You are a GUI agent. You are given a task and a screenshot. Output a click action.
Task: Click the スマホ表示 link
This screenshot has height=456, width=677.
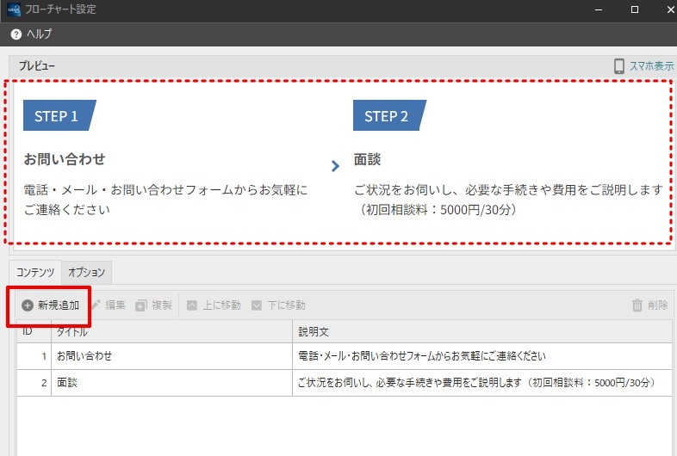[x=651, y=66]
